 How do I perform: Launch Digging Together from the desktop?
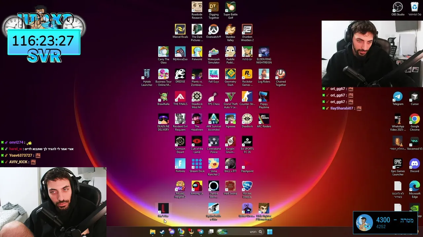[x=214, y=11]
